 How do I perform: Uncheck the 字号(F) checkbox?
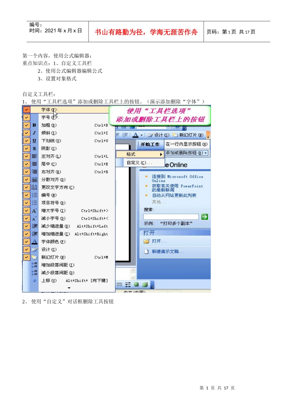27,117
